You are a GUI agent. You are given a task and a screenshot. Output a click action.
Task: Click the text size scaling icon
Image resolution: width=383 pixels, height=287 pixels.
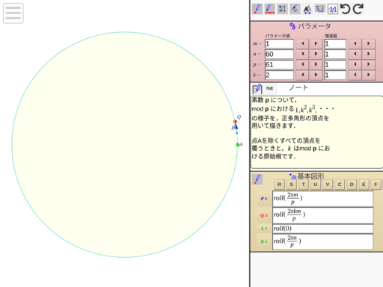point(307,9)
